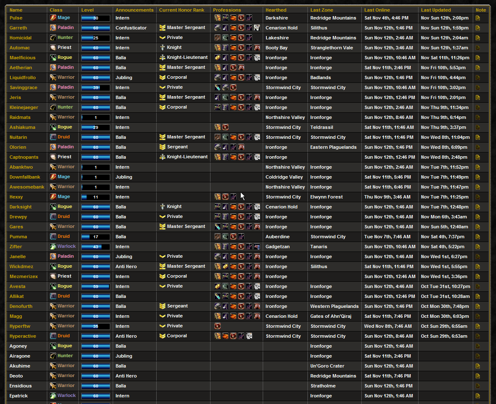496x404 pixels.
Task: Click Pulse's level 30 progress bar
Action: [96, 18]
